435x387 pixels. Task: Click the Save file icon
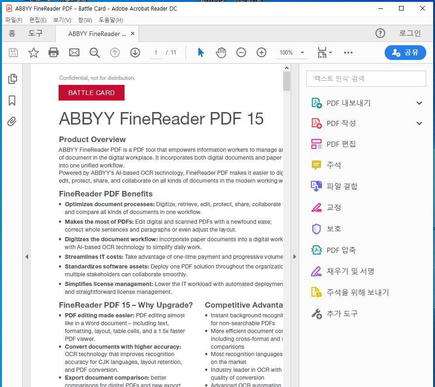pyautogui.click(x=13, y=53)
